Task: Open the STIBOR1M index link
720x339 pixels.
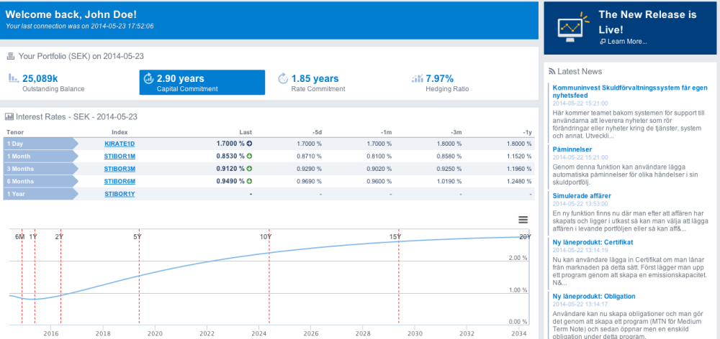Action: (x=120, y=157)
